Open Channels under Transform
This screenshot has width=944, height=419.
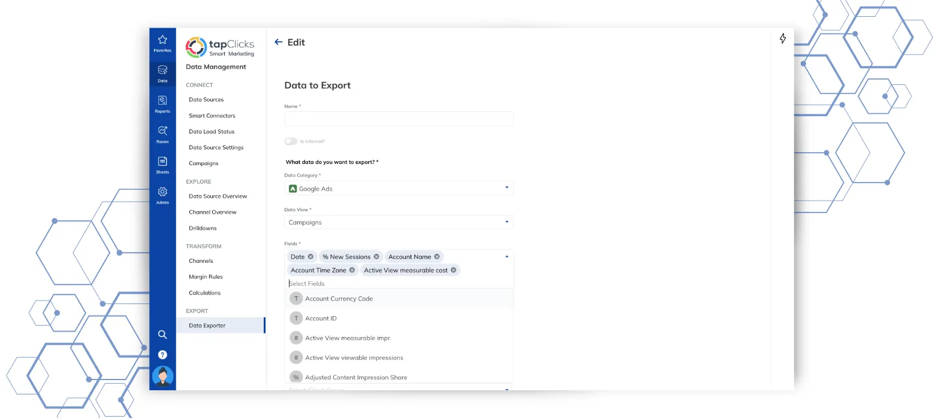point(201,261)
